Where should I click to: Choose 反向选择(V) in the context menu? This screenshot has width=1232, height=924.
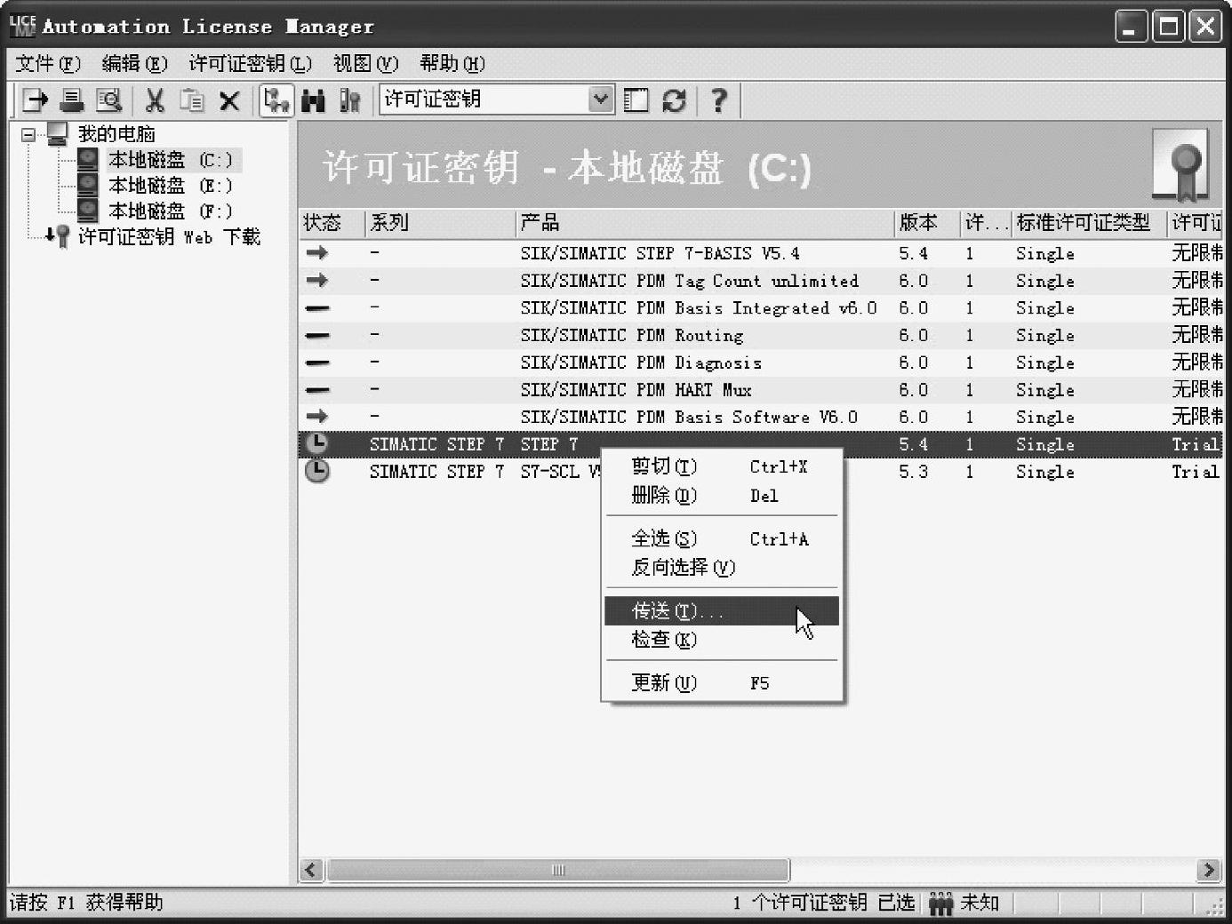(x=721, y=567)
